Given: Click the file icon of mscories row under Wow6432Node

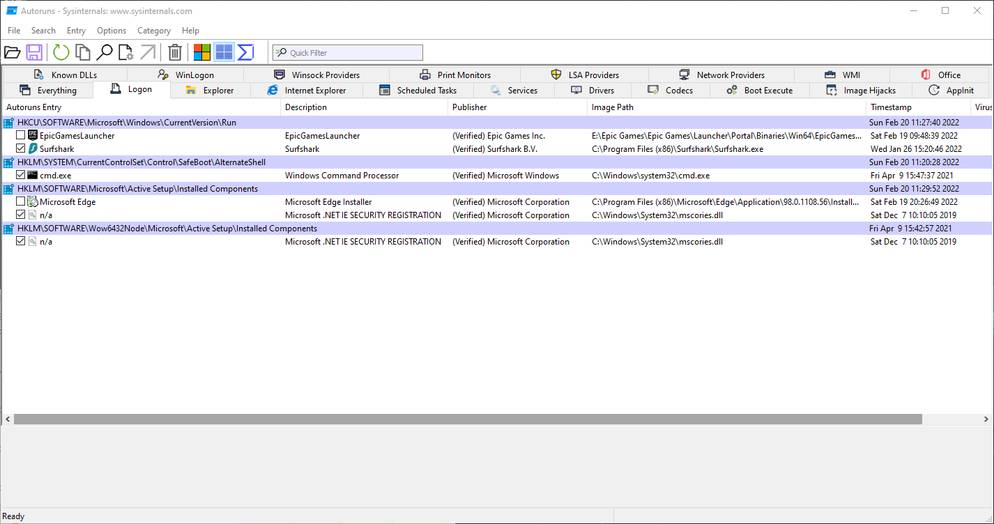Looking at the screenshot, I should tap(33, 242).
